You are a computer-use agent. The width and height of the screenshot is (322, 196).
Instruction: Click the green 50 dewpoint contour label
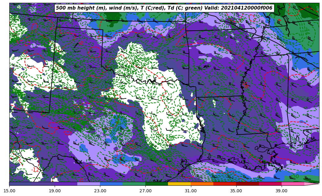pos(295,176)
